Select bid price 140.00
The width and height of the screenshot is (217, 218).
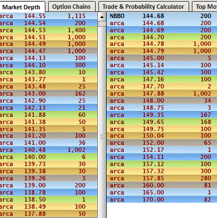pyautogui.click(x=35, y=157)
